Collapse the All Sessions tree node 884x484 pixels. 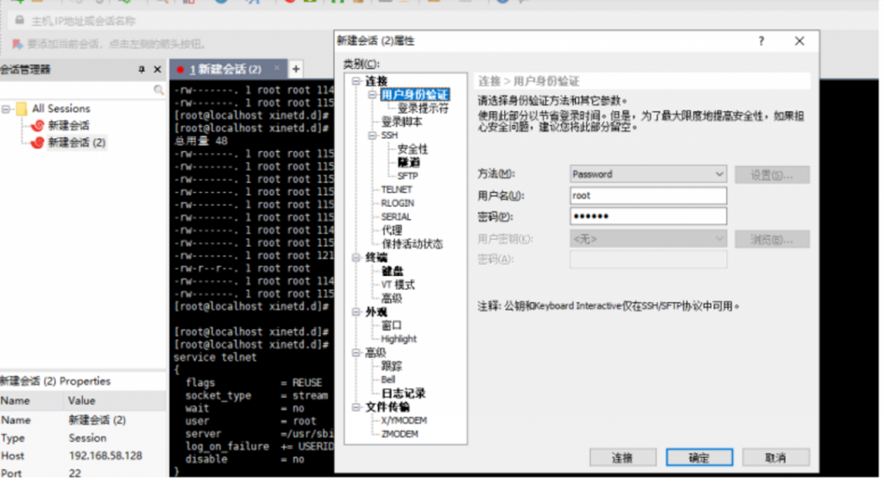tap(6, 109)
